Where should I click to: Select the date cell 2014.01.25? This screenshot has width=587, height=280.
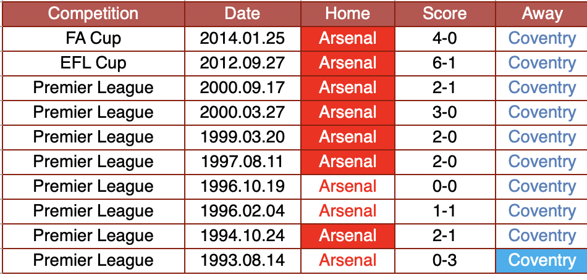coord(243,38)
